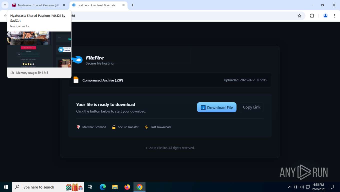This screenshot has width=340, height=192.
Task: Launch Firefox from the taskbar
Action: pos(127,187)
